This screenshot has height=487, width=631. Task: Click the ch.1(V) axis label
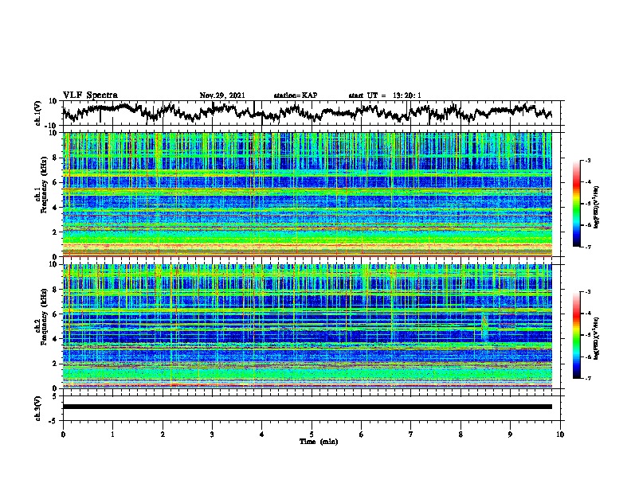click(x=38, y=113)
